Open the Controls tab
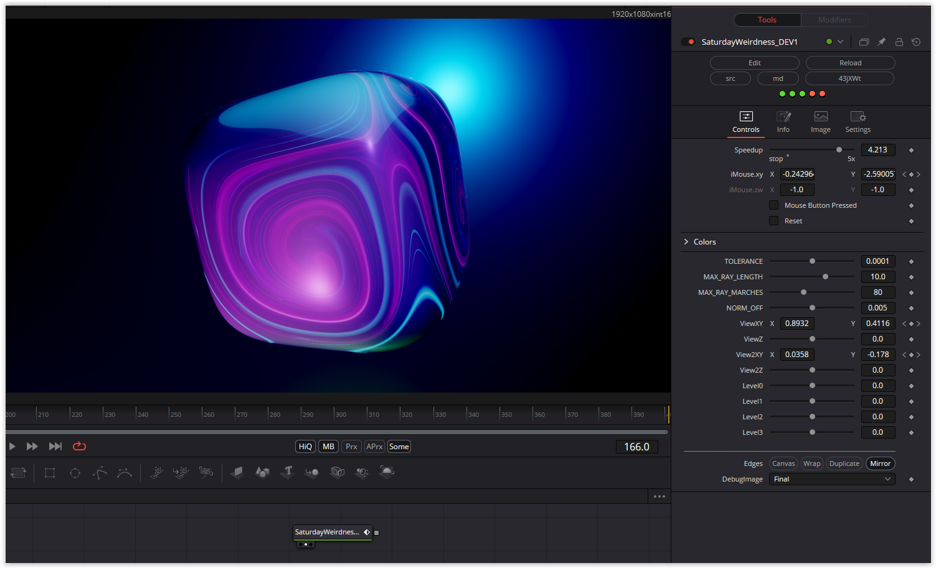This screenshot has width=936, height=568. tap(746, 123)
